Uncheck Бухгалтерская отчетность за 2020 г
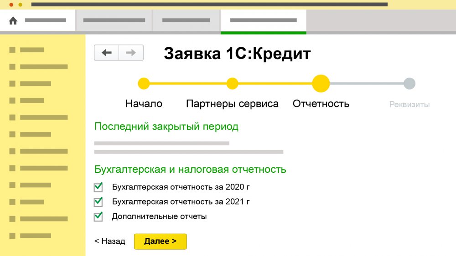The image size is (456, 256). pos(98,187)
